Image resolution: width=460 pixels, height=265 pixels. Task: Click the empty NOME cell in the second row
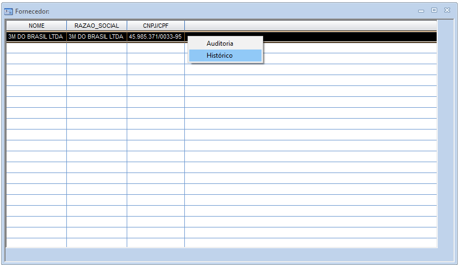tap(36, 48)
